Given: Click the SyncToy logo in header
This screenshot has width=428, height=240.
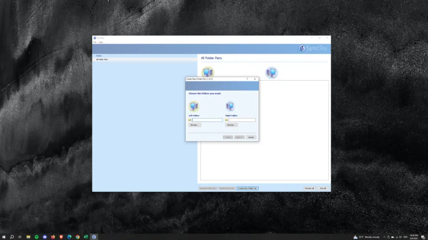Looking at the screenshot, I should point(313,48).
